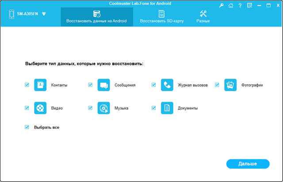Toggle the Сообщения checkbox
The height and width of the screenshot is (182, 283).
click(90, 85)
